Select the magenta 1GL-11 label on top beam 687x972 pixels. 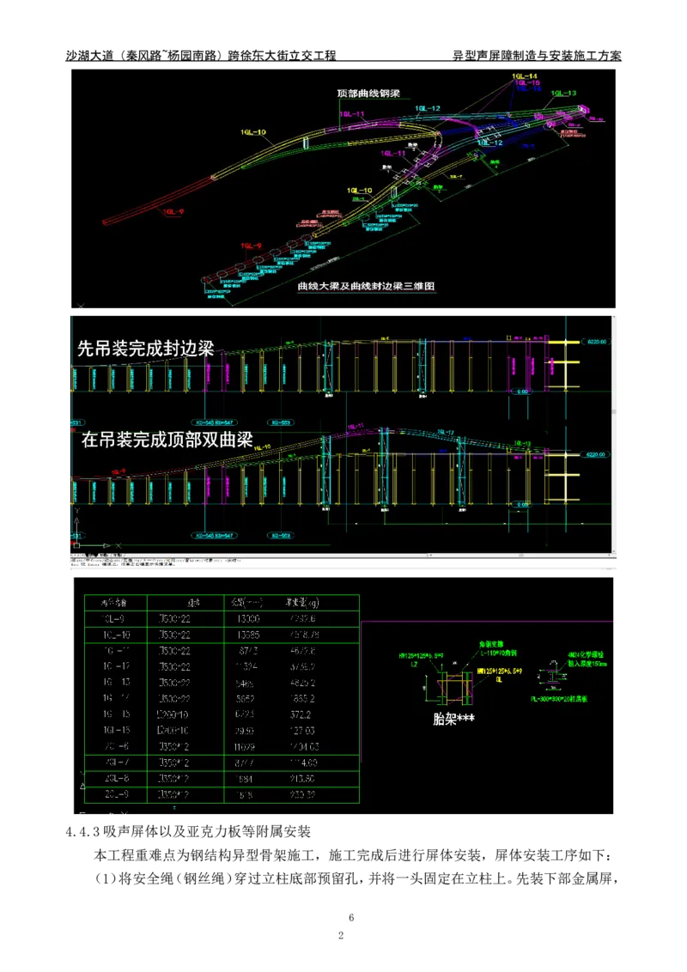(351, 114)
